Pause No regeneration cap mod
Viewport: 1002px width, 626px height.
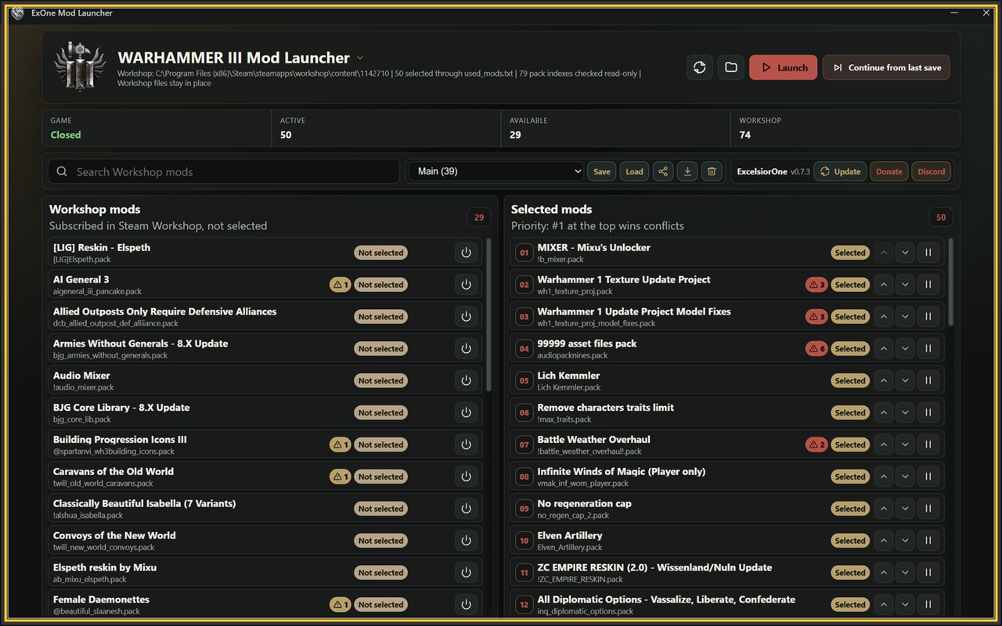pyautogui.click(x=928, y=509)
